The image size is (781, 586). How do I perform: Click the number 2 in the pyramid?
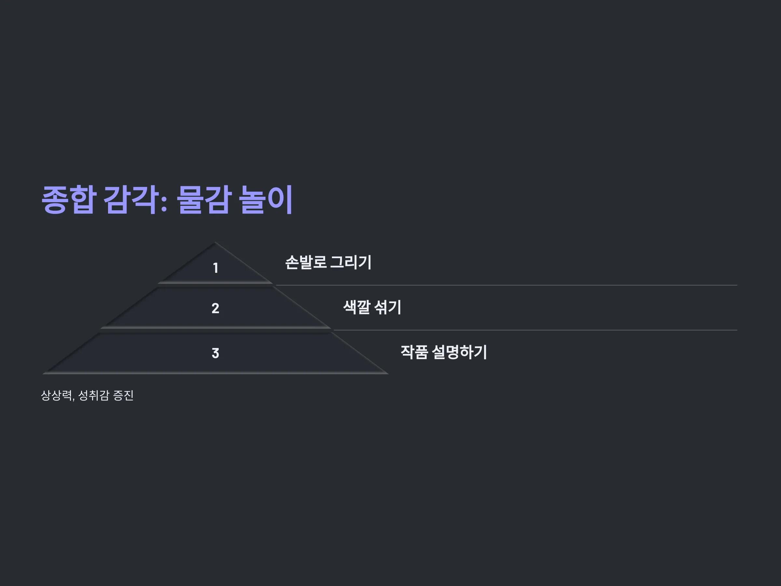[215, 308]
